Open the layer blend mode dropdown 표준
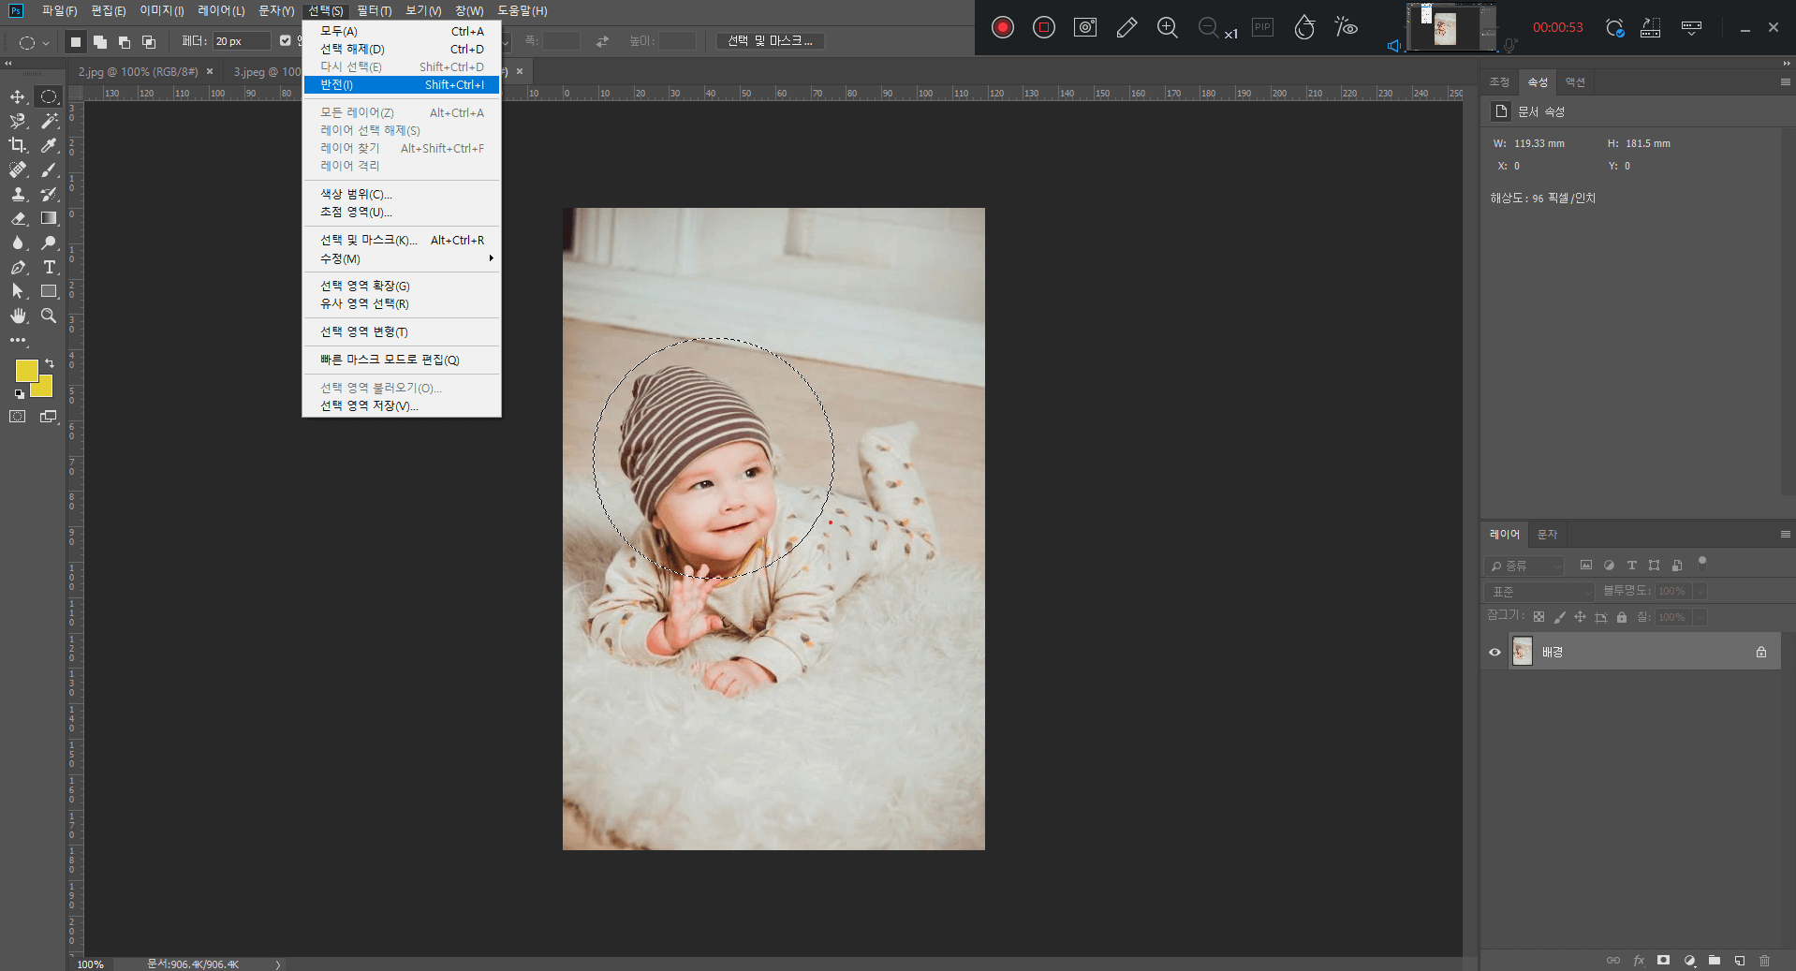1796x971 pixels. click(x=1538, y=592)
